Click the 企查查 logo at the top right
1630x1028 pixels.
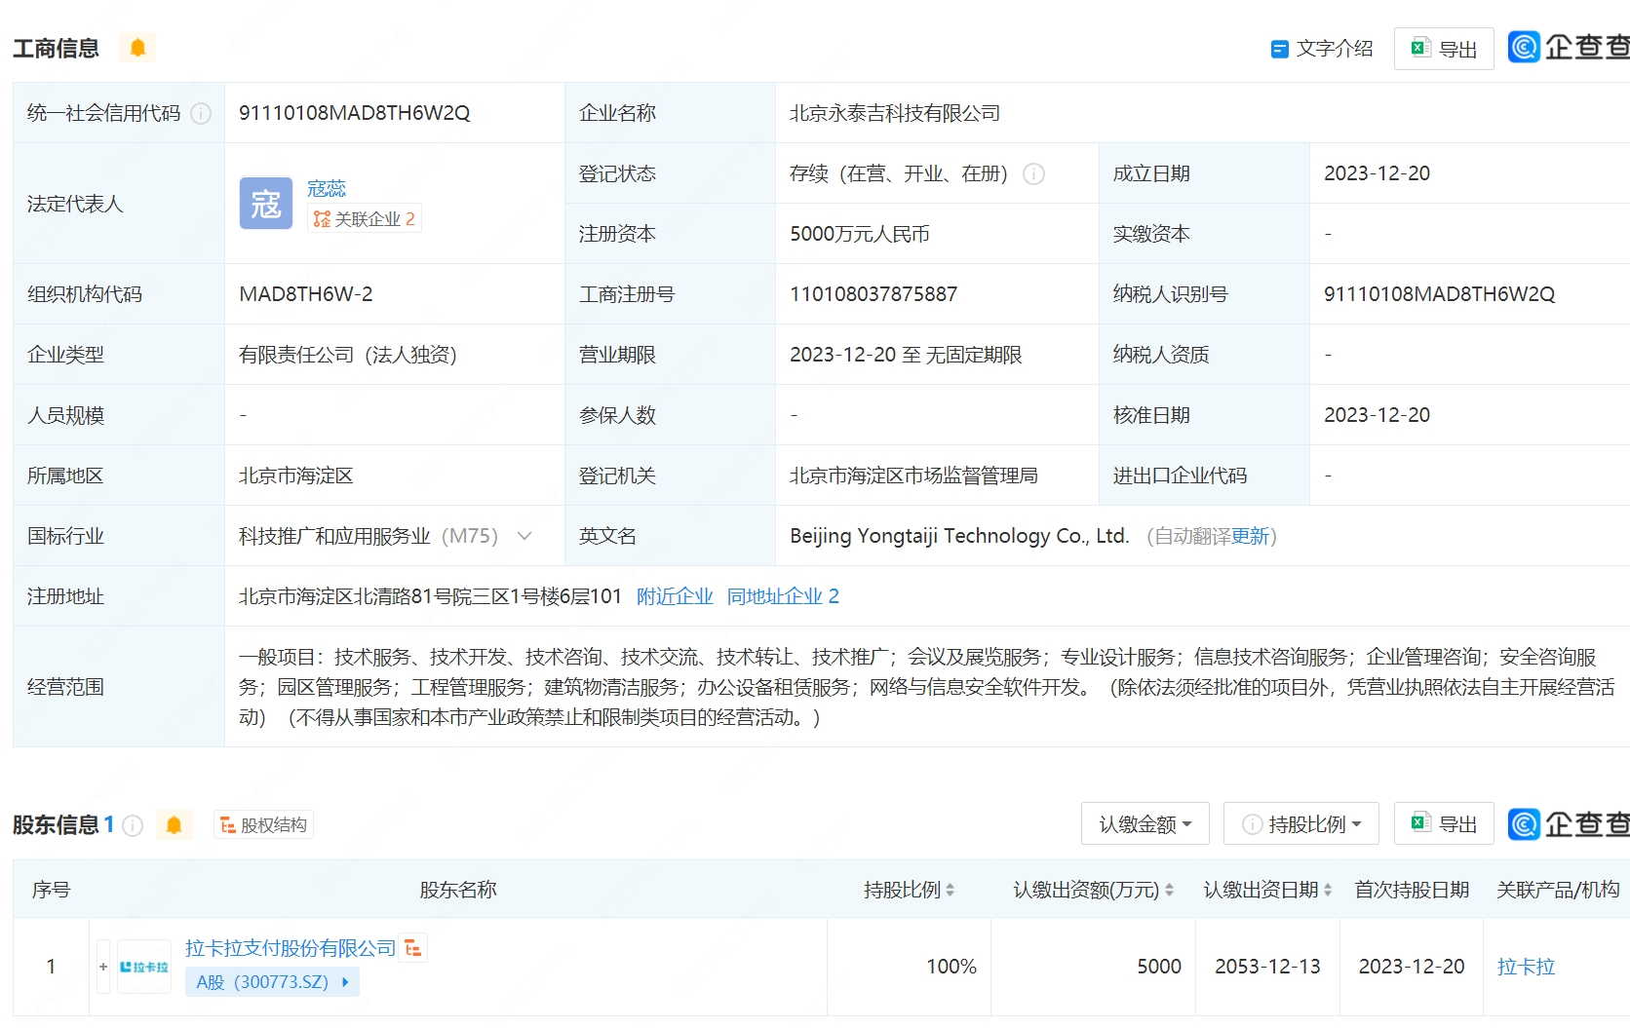[1569, 47]
